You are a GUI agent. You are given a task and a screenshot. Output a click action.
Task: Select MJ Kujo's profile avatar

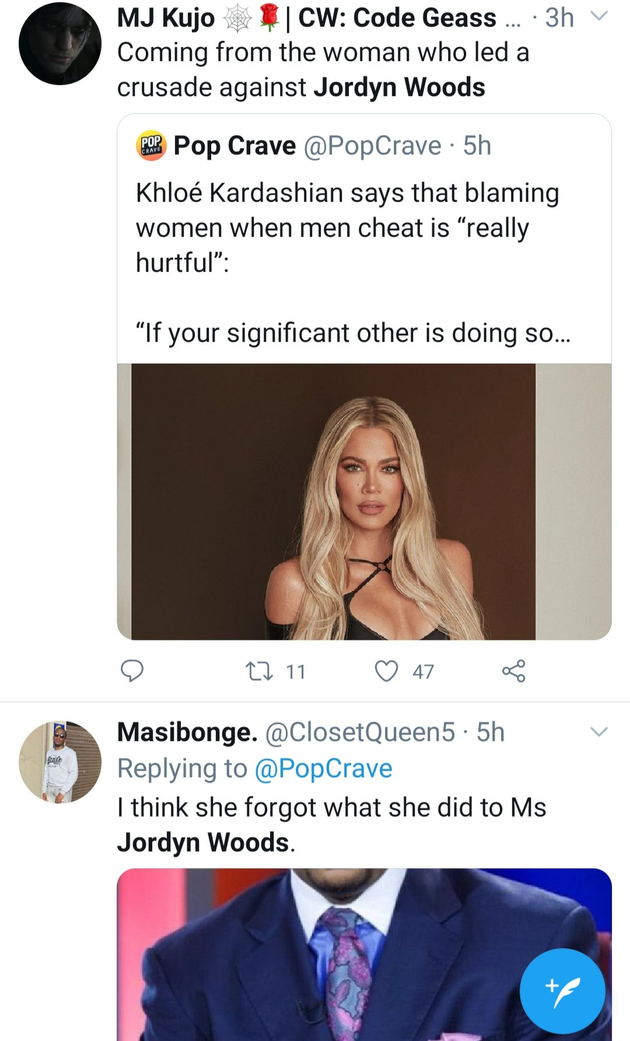[60, 44]
